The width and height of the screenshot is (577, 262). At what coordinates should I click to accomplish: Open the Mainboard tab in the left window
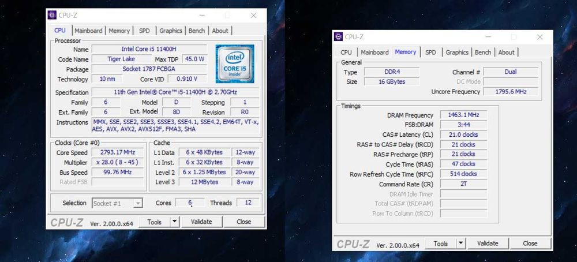click(x=88, y=31)
